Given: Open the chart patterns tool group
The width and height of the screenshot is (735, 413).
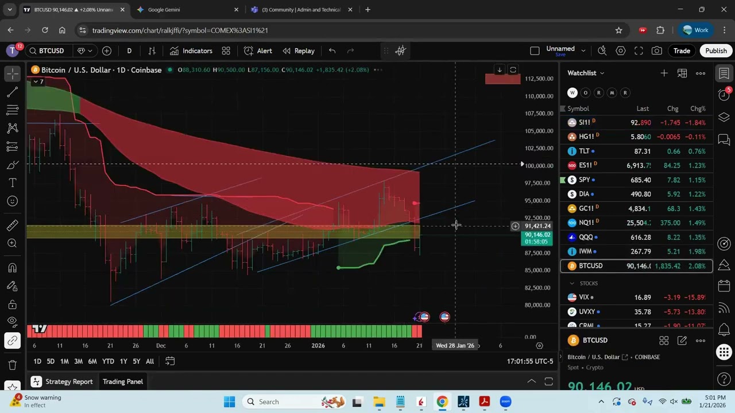Looking at the screenshot, I should 12,128.
